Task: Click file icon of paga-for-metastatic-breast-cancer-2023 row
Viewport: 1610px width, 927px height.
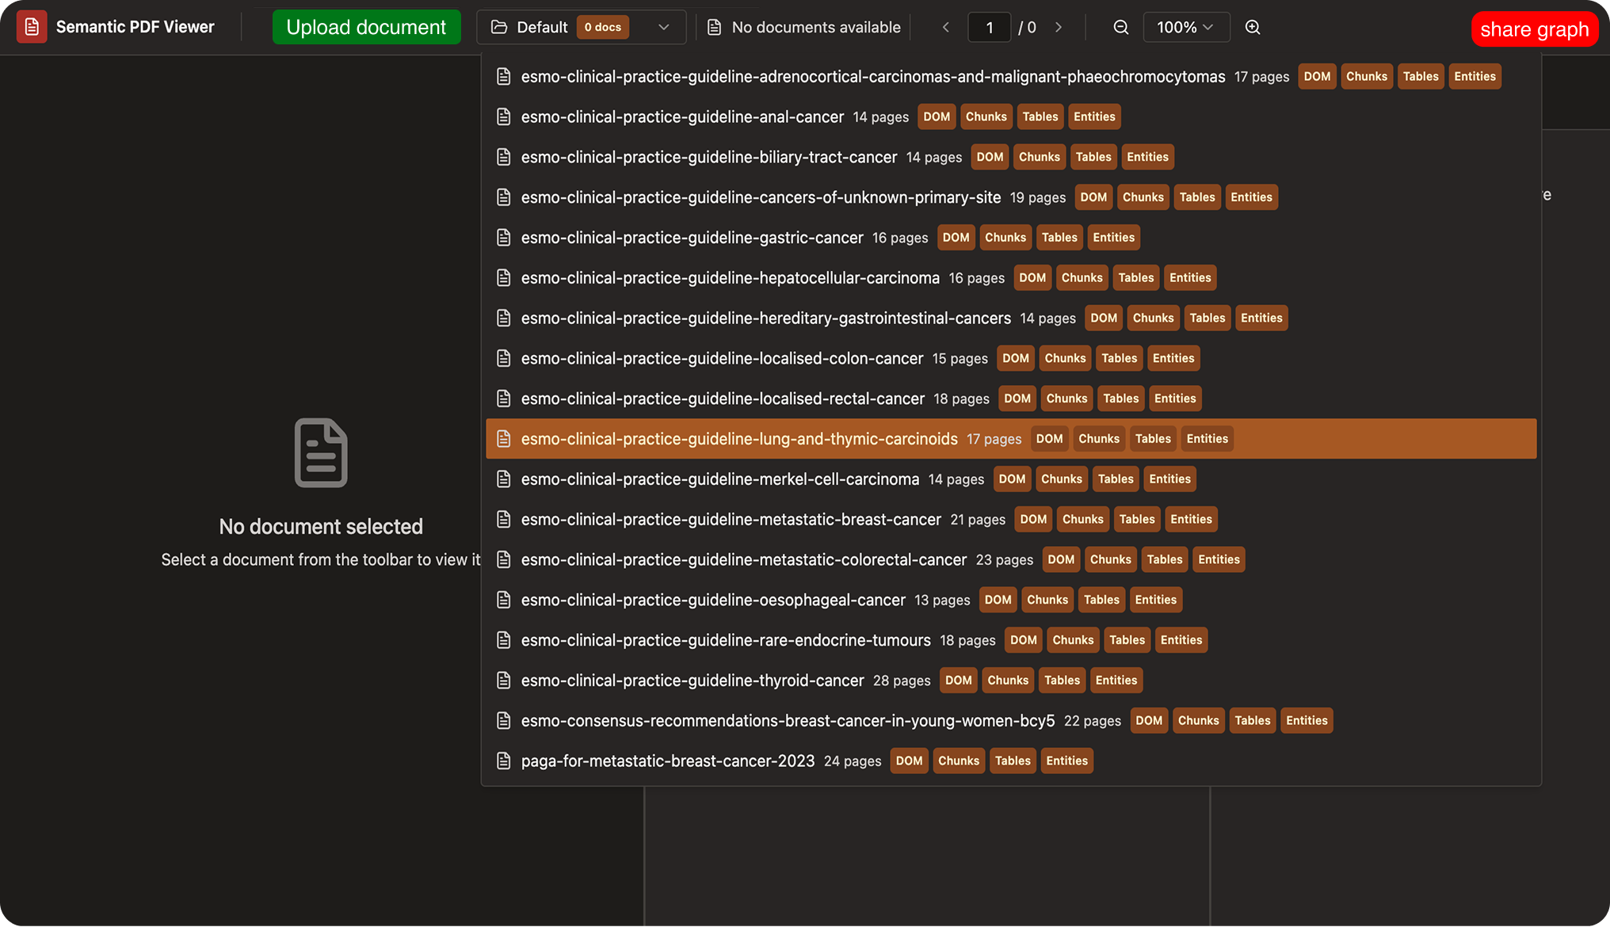Action: coord(503,761)
